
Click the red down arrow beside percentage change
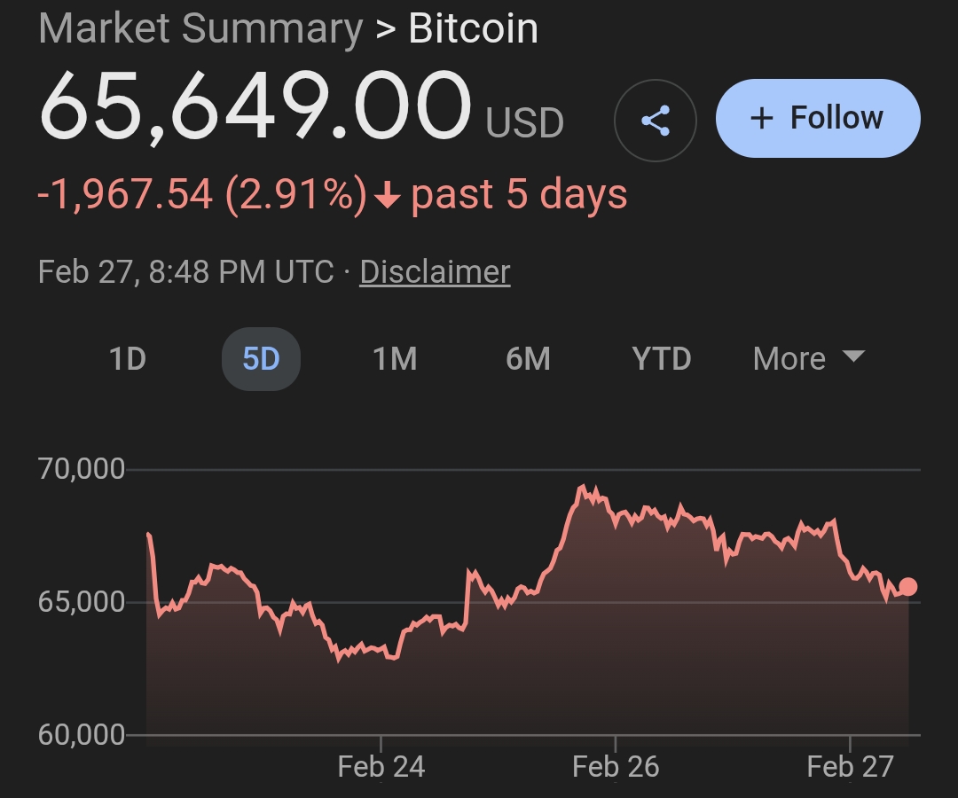(387, 196)
